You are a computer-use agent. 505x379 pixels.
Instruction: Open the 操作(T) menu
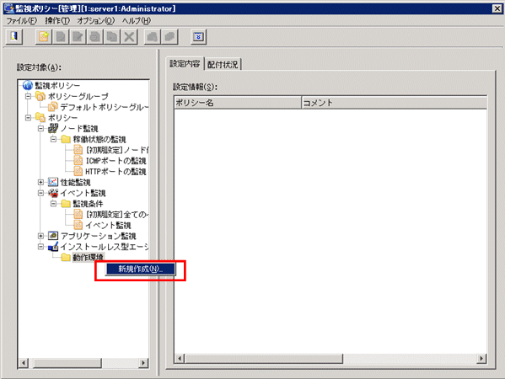(x=57, y=20)
